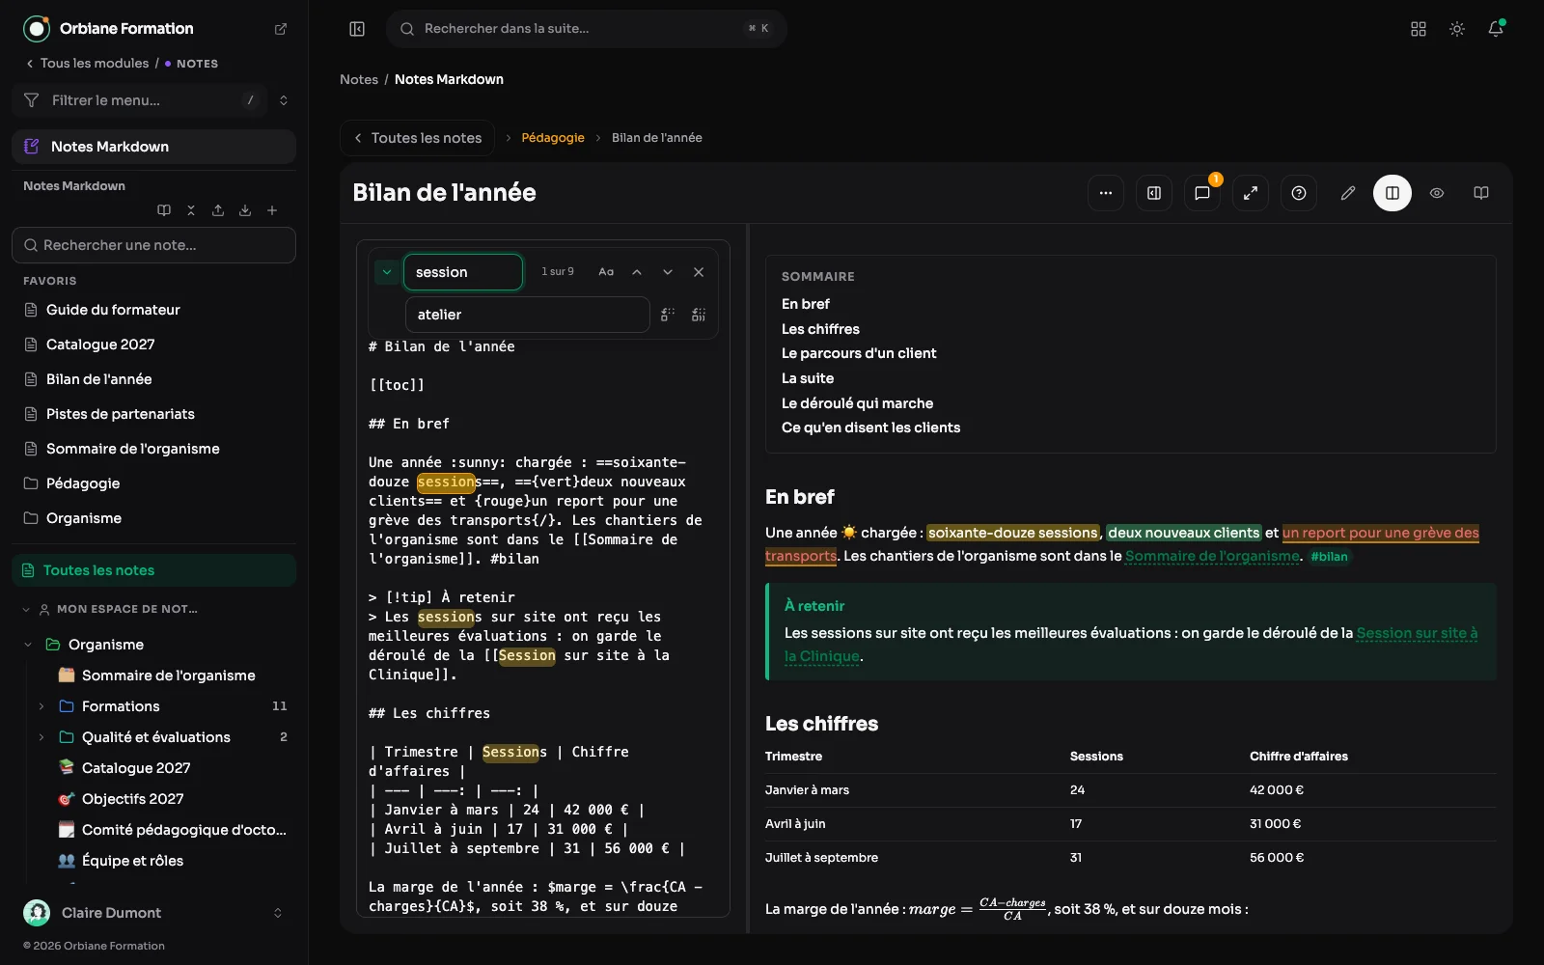Collapse the side panel of the note
1544x965 pixels.
(1154, 193)
